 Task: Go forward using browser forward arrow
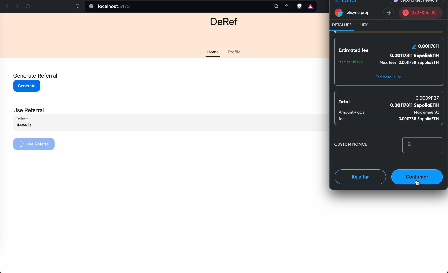[x=17, y=6]
